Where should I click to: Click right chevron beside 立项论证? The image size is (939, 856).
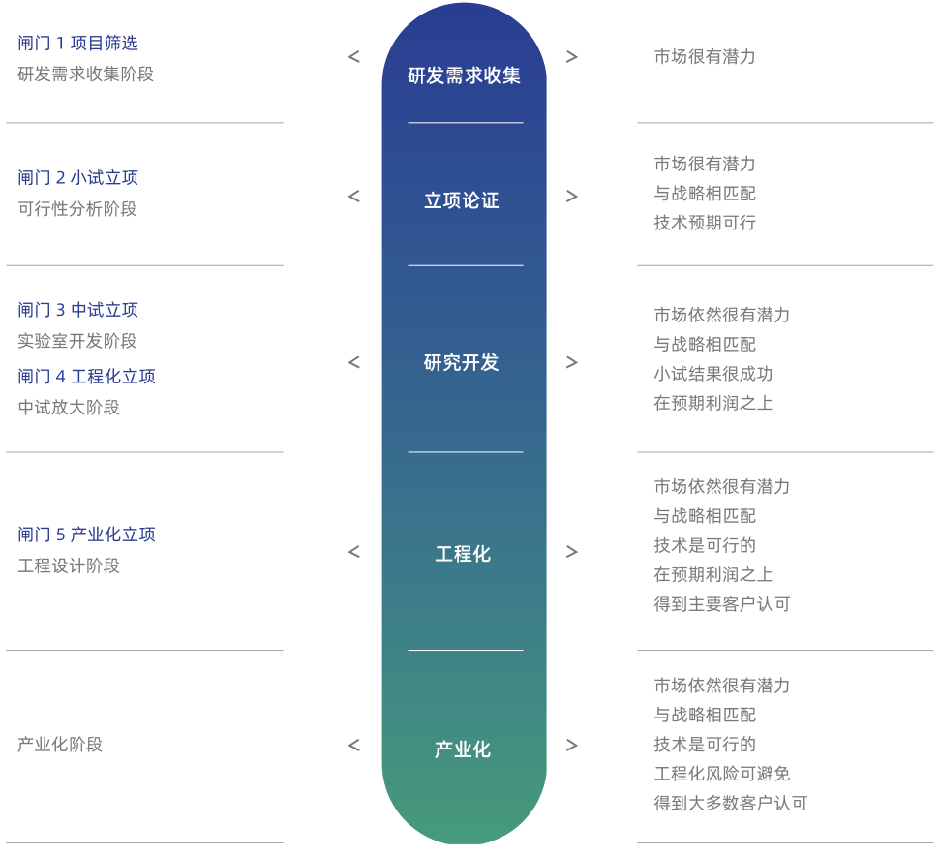(572, 197)
